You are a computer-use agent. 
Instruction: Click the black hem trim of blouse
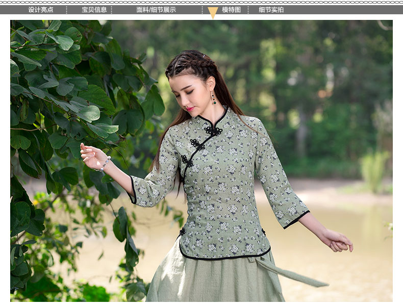pyautogui.click(x=224, y=256)
